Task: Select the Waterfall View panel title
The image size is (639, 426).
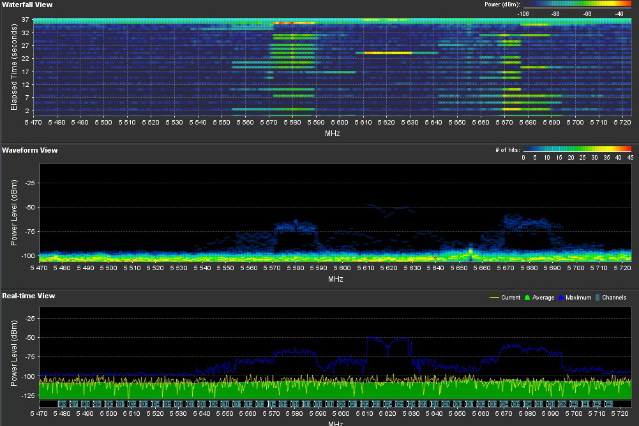Action: pyautogui.click(x=27, y=4)
